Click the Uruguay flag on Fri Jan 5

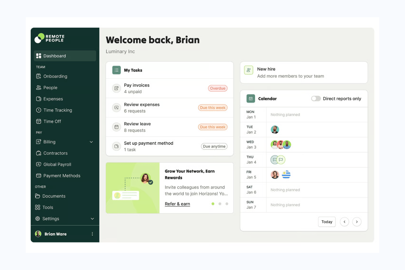tap(286, 175)
